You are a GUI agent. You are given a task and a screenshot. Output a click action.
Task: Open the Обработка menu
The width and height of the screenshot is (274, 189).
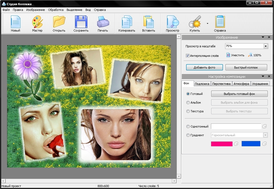click(x=56, y=10)
